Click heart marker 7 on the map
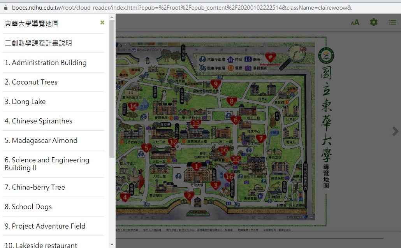 click(x=261, y=139)
